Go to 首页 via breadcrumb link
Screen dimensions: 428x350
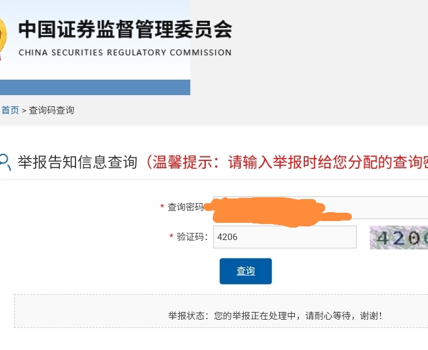click(x=10, y=110)
